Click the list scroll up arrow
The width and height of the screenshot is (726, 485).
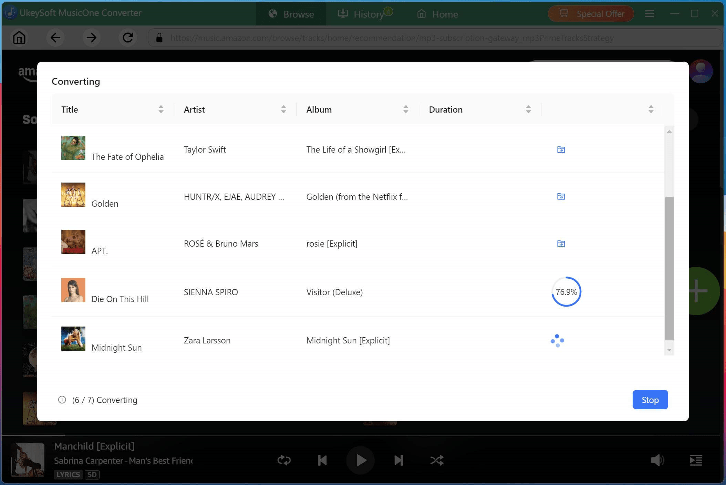(669, 132)
